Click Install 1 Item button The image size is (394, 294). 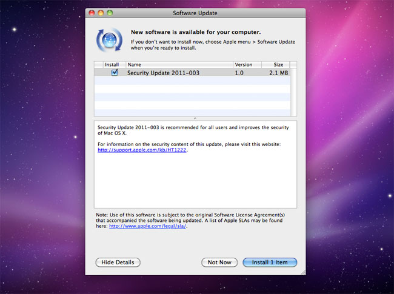(x=270, y=262)
